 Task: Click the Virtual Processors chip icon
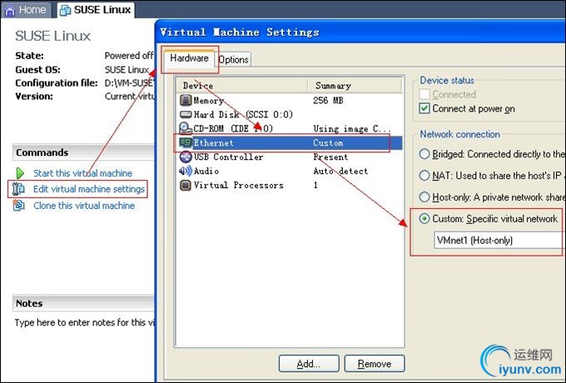(186, 185)
